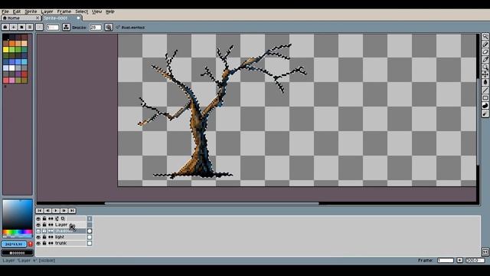The width and height of the screenshot is (490, 276).
Task: Click the canvas horizontal scrollbar
Action: click(x=211, y=203)
